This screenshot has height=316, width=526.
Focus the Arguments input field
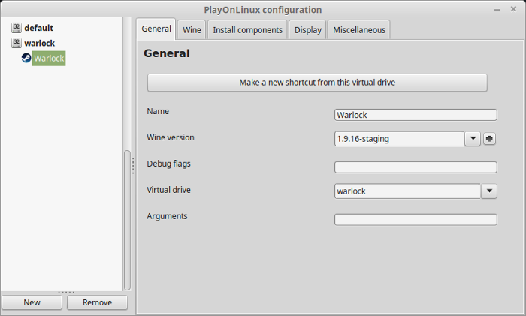pyautogui.click(x=416, y=219)
